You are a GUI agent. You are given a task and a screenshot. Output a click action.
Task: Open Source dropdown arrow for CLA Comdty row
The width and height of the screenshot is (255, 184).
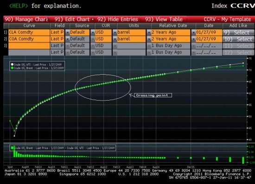pos(68,32)
